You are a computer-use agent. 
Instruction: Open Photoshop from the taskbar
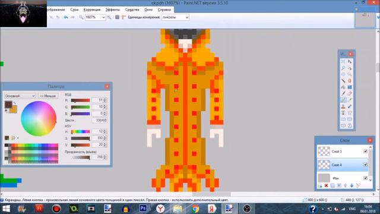click(143, 209)
